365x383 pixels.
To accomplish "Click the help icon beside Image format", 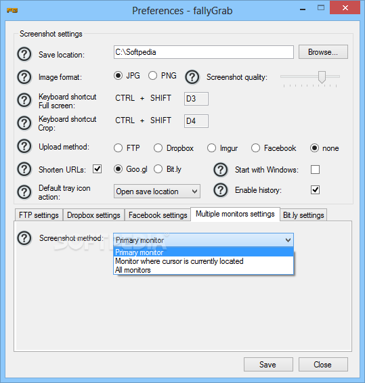I will [x=24, y=77].
